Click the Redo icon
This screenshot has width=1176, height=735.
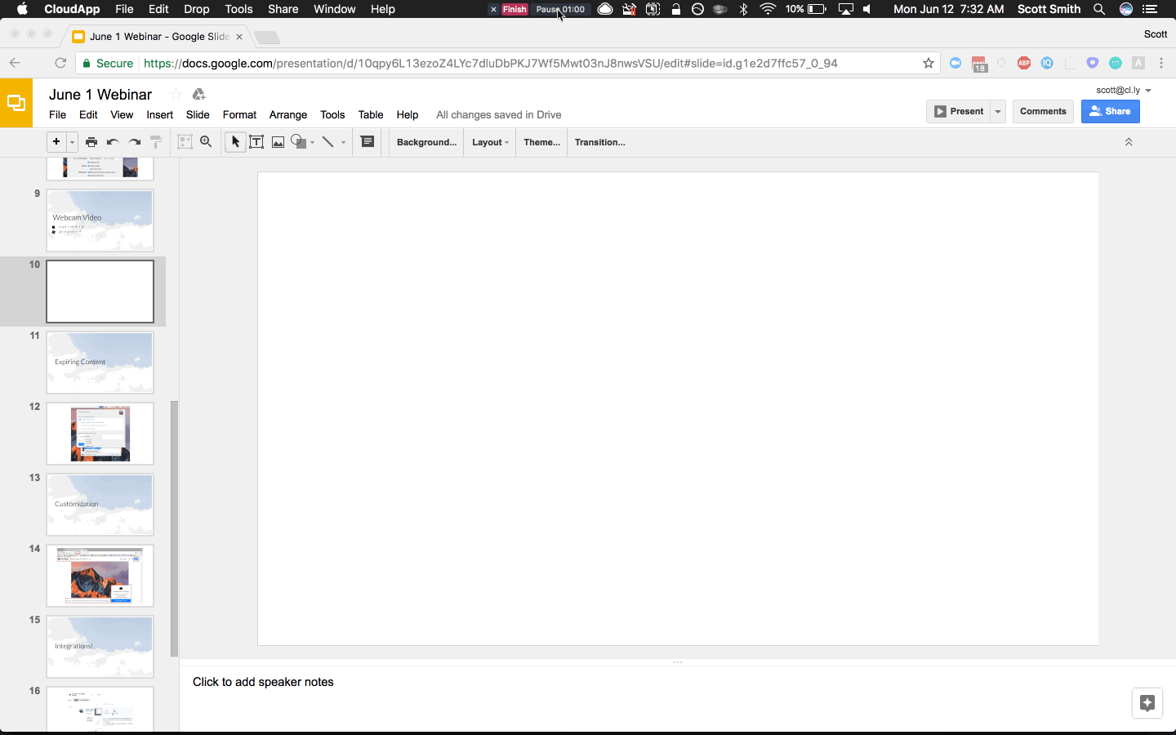[134, 142]
